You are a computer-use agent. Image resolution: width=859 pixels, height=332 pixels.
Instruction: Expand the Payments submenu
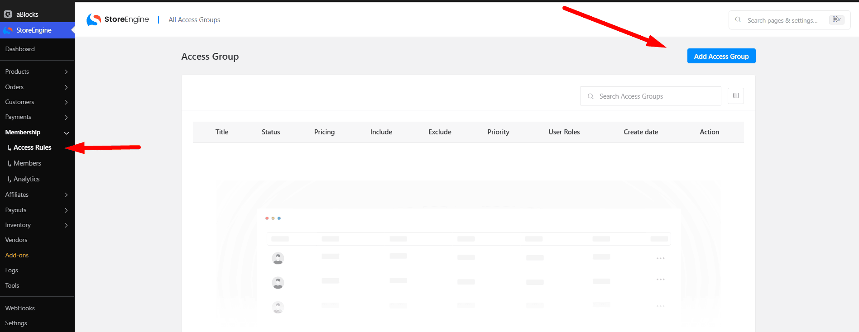(66, 118)
